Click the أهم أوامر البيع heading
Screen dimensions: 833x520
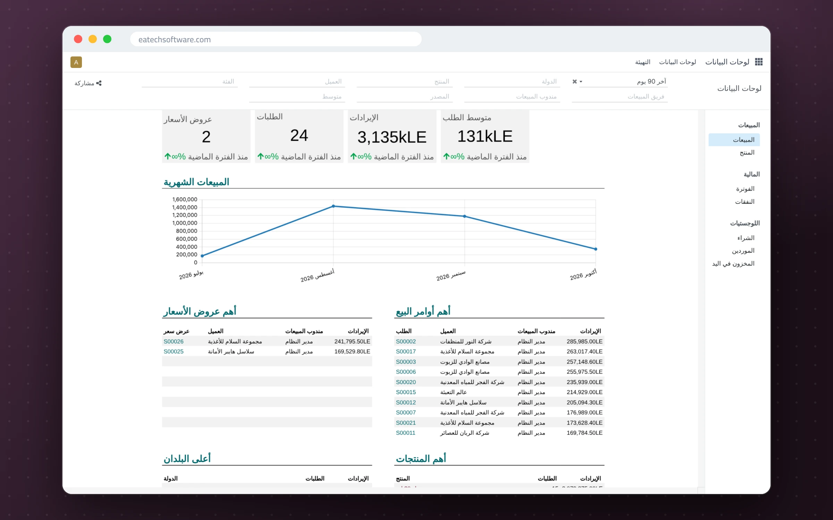423,311
